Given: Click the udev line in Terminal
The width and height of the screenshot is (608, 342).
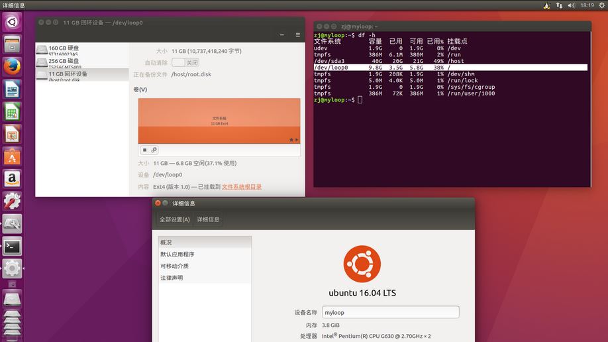Looking at the screenshot, I should pos(387,48).
